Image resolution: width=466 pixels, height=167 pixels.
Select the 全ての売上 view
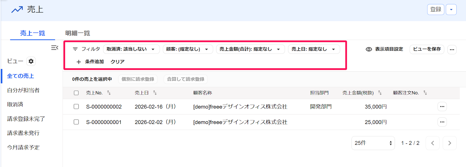coord(21,76)
